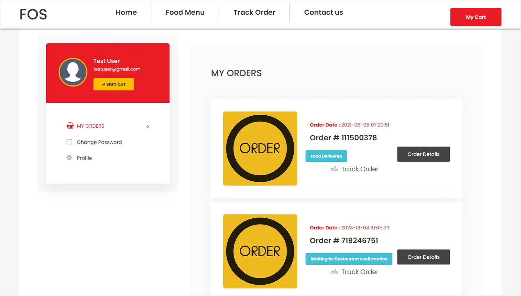This screenshot has width=521, height=296.
Task: View Order Details for order 719246751
Action: pos(423,257)
